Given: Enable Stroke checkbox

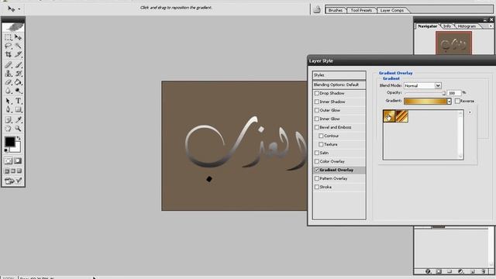Looking at the screenshot, I should click(317, 188).
